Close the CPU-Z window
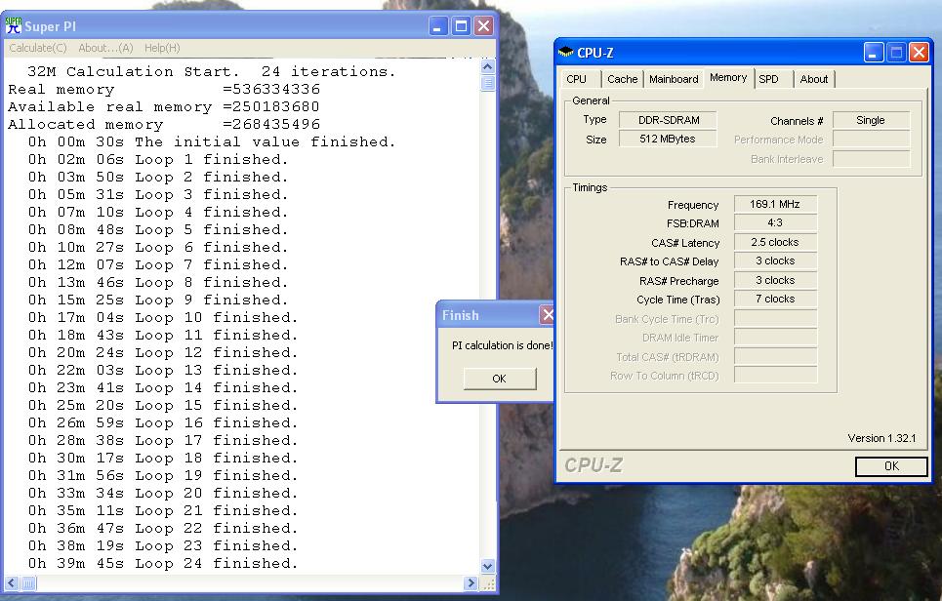Viewport: 942px width, 601px height. tap(920, 53)
